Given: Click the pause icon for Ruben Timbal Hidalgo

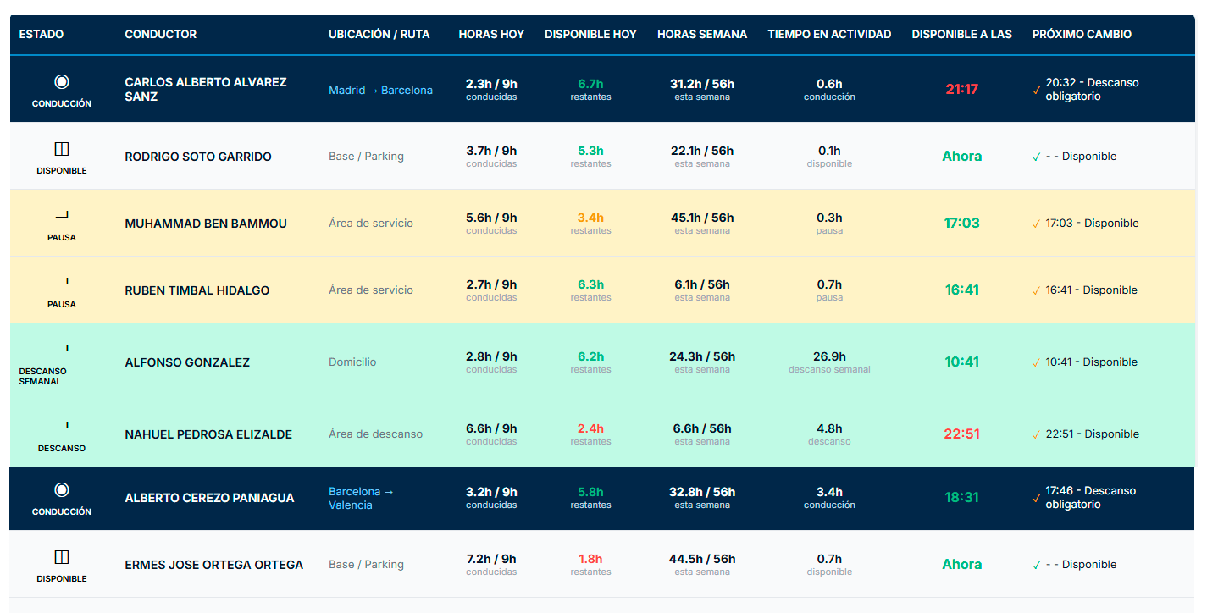Looking at the screenshot, I should [x=61, y=283].
